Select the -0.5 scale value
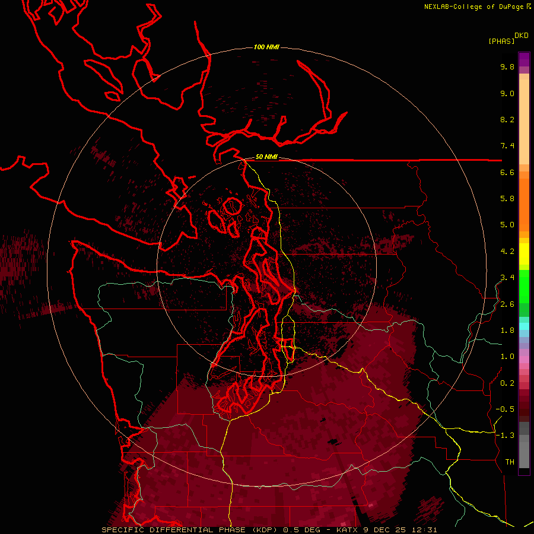The width and height of the screenshot is (534, 534). pos(505,409)
